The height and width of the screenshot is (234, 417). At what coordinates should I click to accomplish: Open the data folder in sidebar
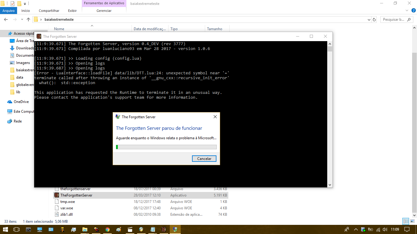[16, 77]
